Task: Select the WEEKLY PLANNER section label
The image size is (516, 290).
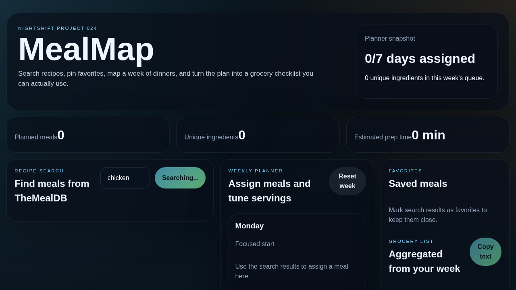Action: pos(256,171)
